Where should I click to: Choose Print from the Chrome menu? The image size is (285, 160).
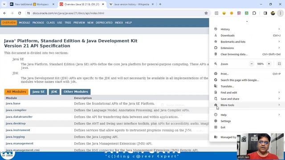[x=247, y=74]
